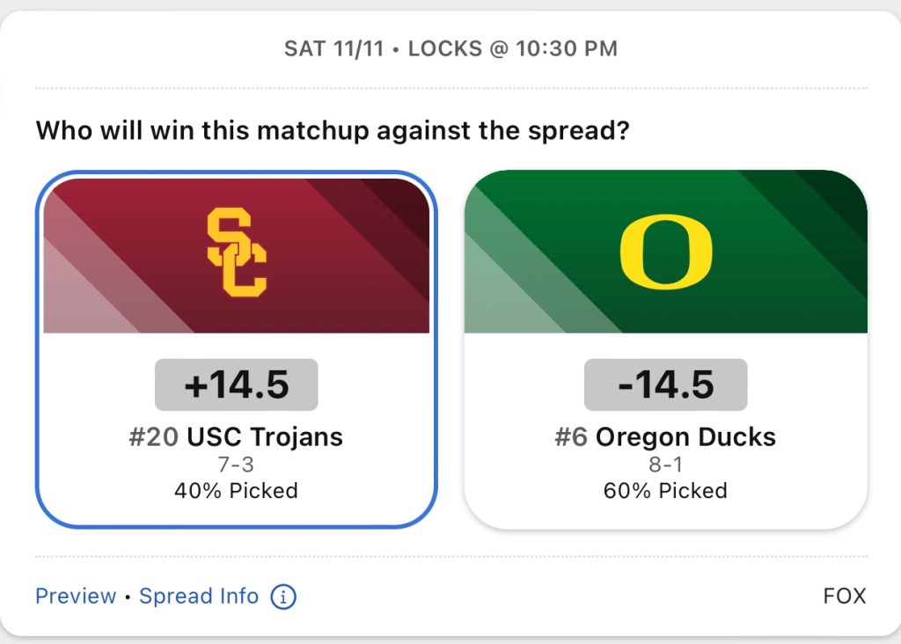Click the 60% Picked label
The image size is (901, 644).
click(665, 490)
